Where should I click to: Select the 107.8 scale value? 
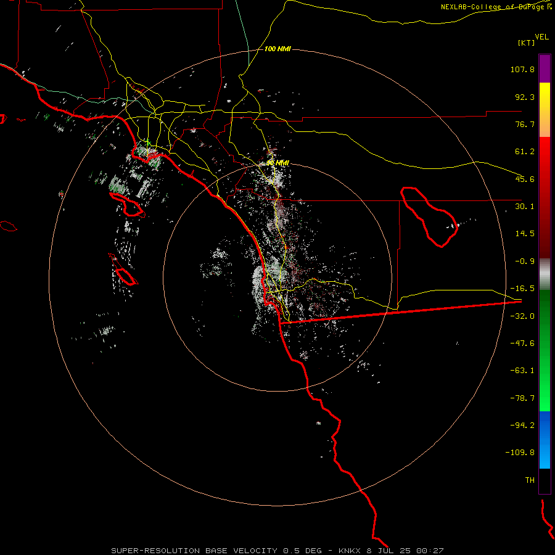pyautogui.click(x=522, y=69)
